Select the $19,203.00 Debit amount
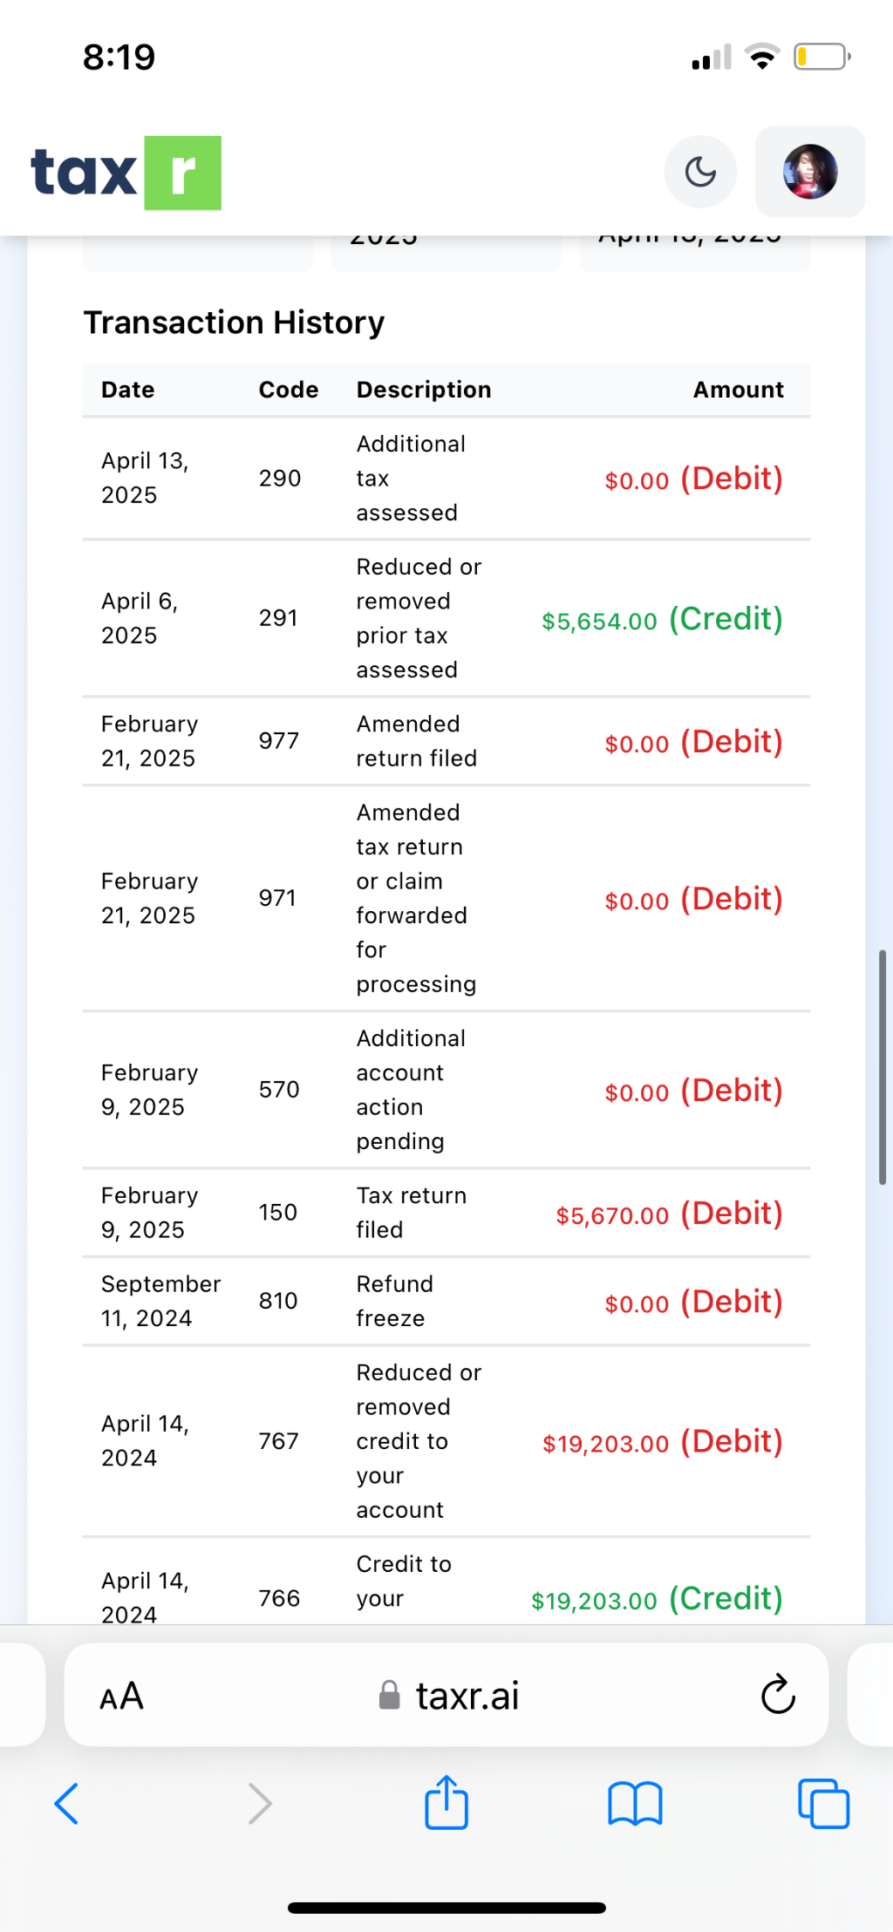The height and width of the screenshot is (1932, 893). [x=662, y=1442]
